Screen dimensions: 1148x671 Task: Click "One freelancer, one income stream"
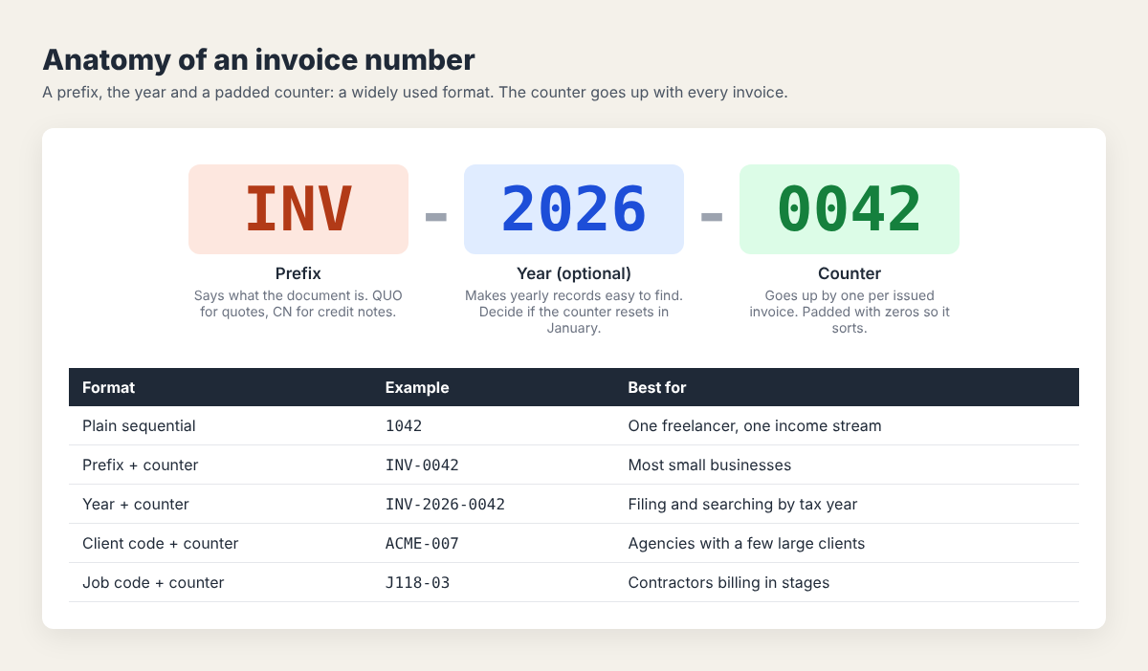click(755, 425)
